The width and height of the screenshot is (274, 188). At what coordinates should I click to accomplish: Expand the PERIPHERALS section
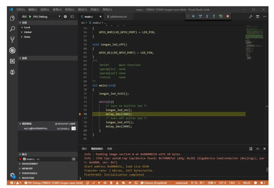[29, 173]
